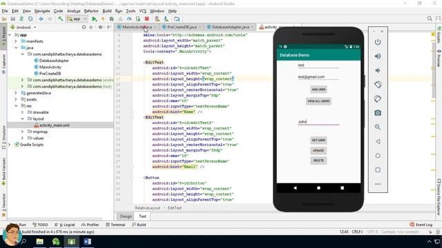Image resolution: width=442 pixels, height=248 pixels.
Task: Click the green Run app button
Action: [95, 19]
